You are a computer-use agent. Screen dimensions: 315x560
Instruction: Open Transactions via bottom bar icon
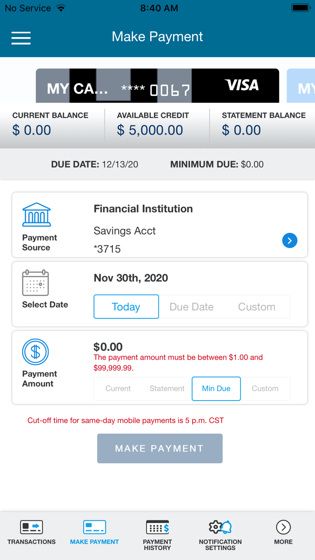point(31,528)
